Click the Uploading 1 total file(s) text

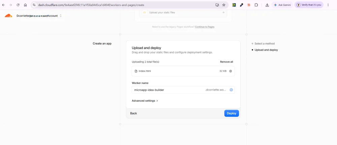click(146, 62)
